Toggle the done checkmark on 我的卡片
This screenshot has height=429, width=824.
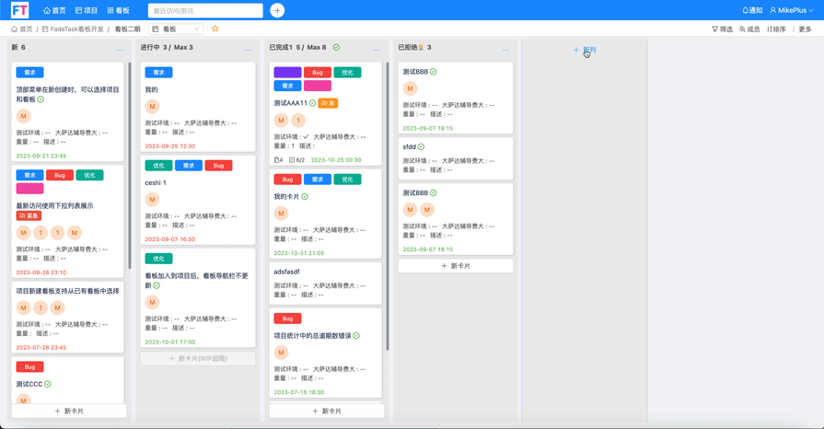(x=305, y=196)
